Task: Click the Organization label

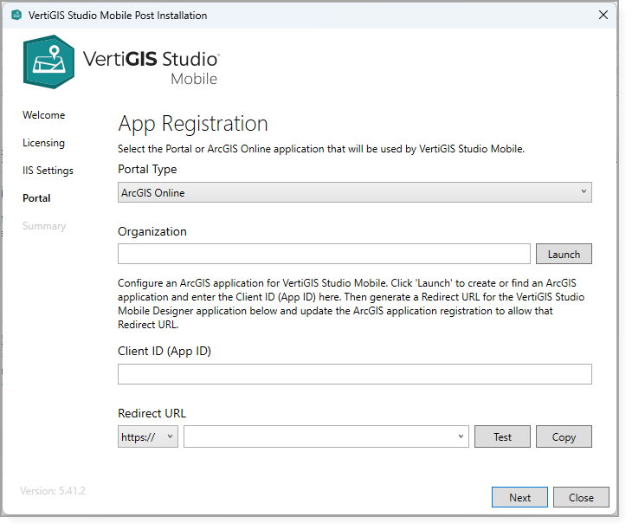Action: [152, 232]
